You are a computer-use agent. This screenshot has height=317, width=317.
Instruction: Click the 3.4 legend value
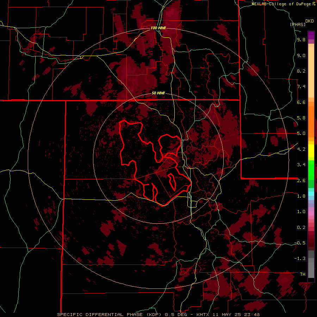point(301,165)
